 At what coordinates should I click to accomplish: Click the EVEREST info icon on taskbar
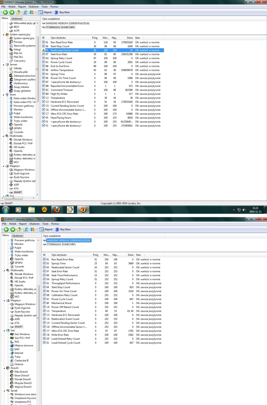click(x=83, y=209)
